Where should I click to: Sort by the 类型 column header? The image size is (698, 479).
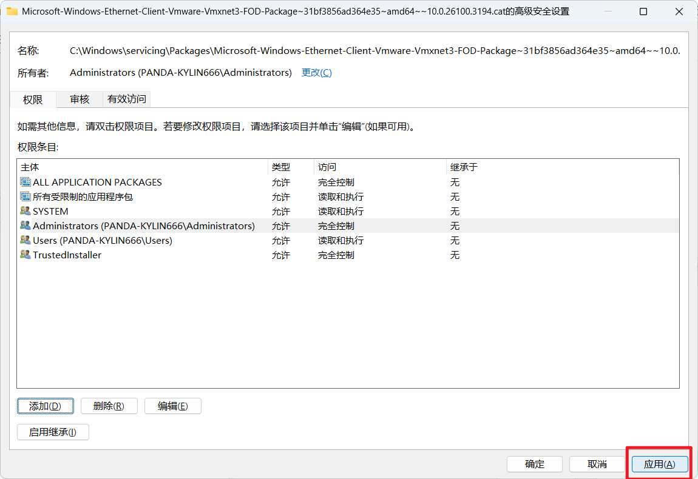tap(291, 167)
